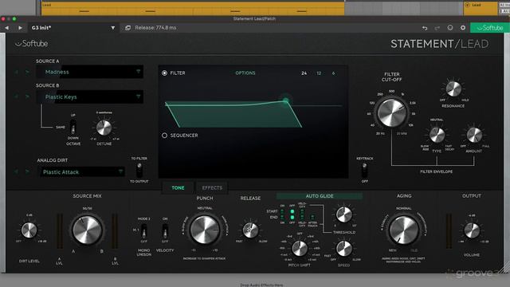Click the Auto Glide Threshold knob

(x=343, y=214)
